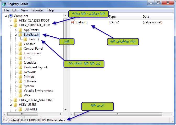Screen dimensions: 176x125
Task: Expand the Control Panel node arrow
Action: pyautogui.click(x=16, y=49)
